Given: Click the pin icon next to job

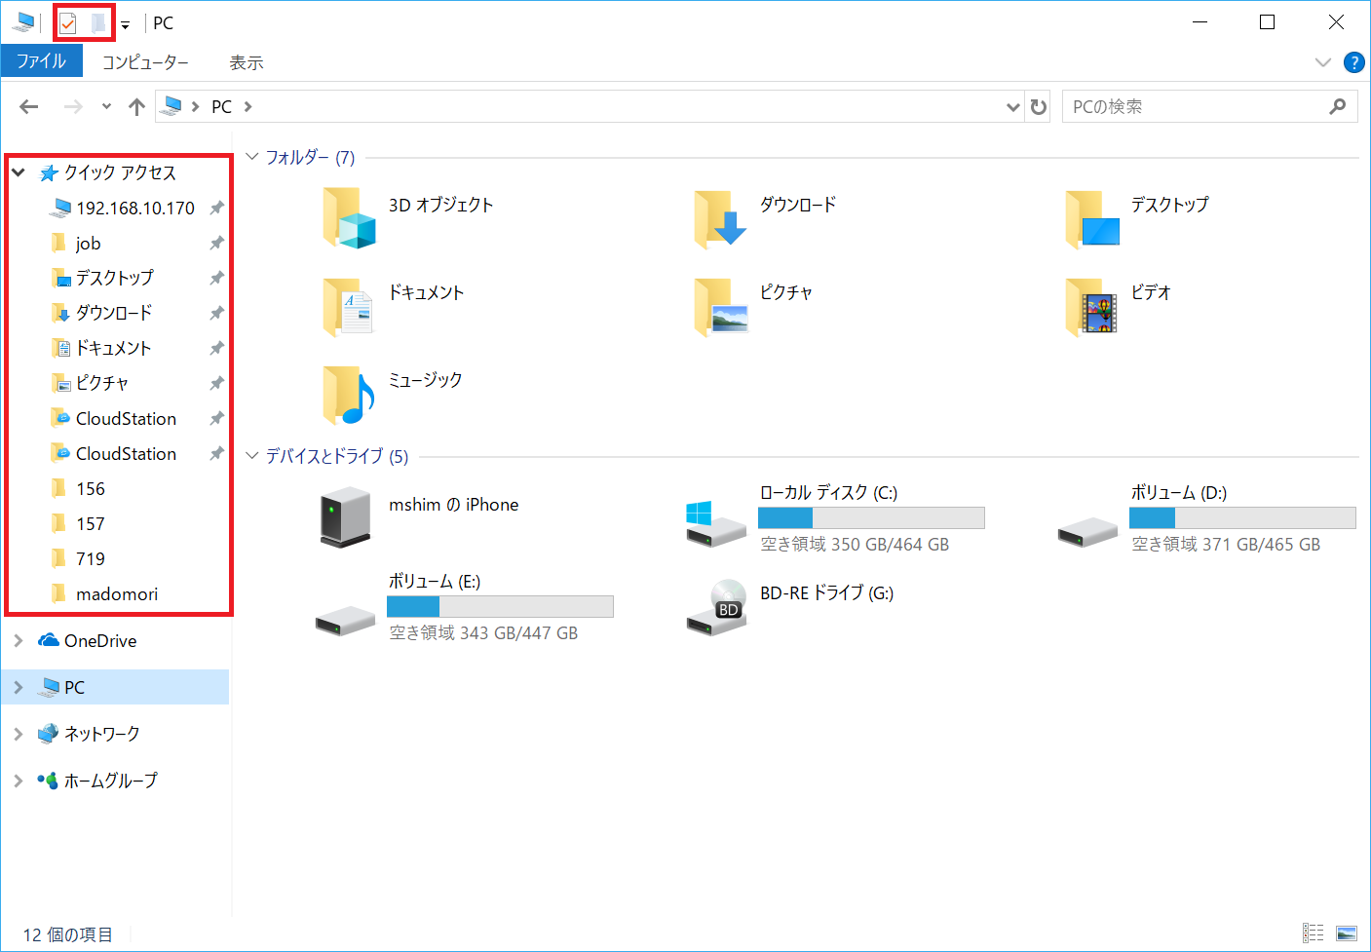Looking at the screenshot, I should [x=216, y=243].
